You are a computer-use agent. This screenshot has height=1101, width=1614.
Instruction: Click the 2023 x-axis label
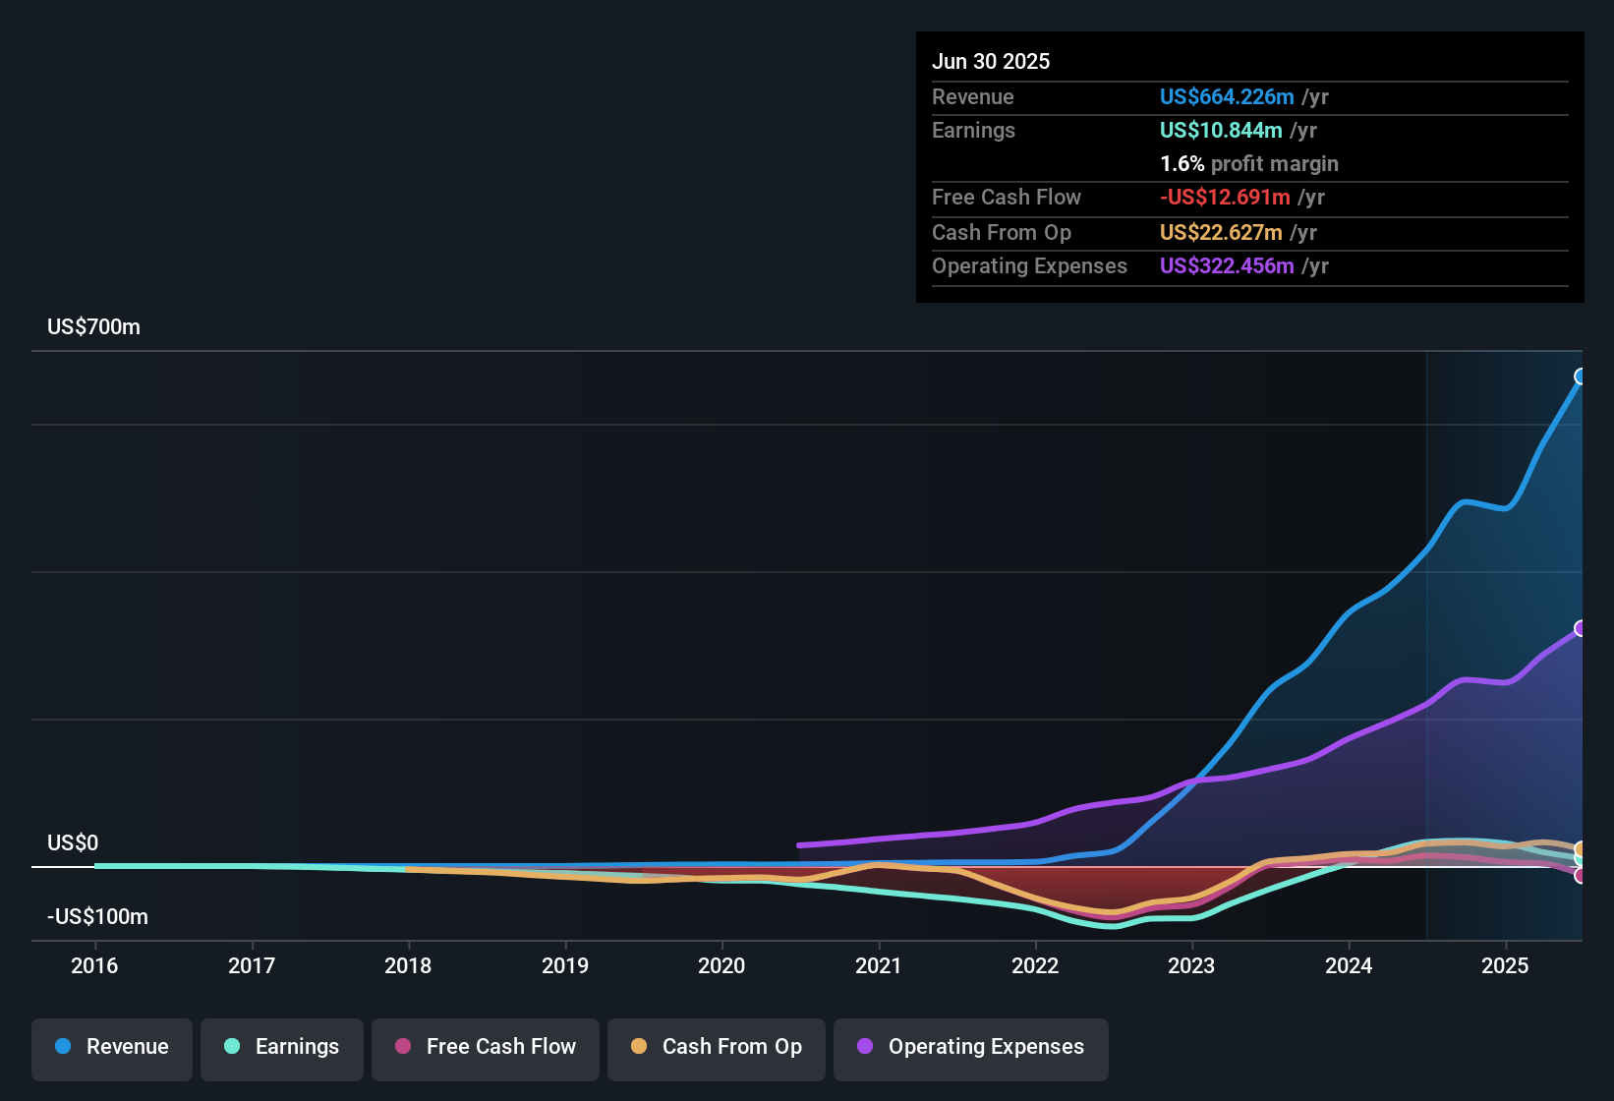(1191, 965)
